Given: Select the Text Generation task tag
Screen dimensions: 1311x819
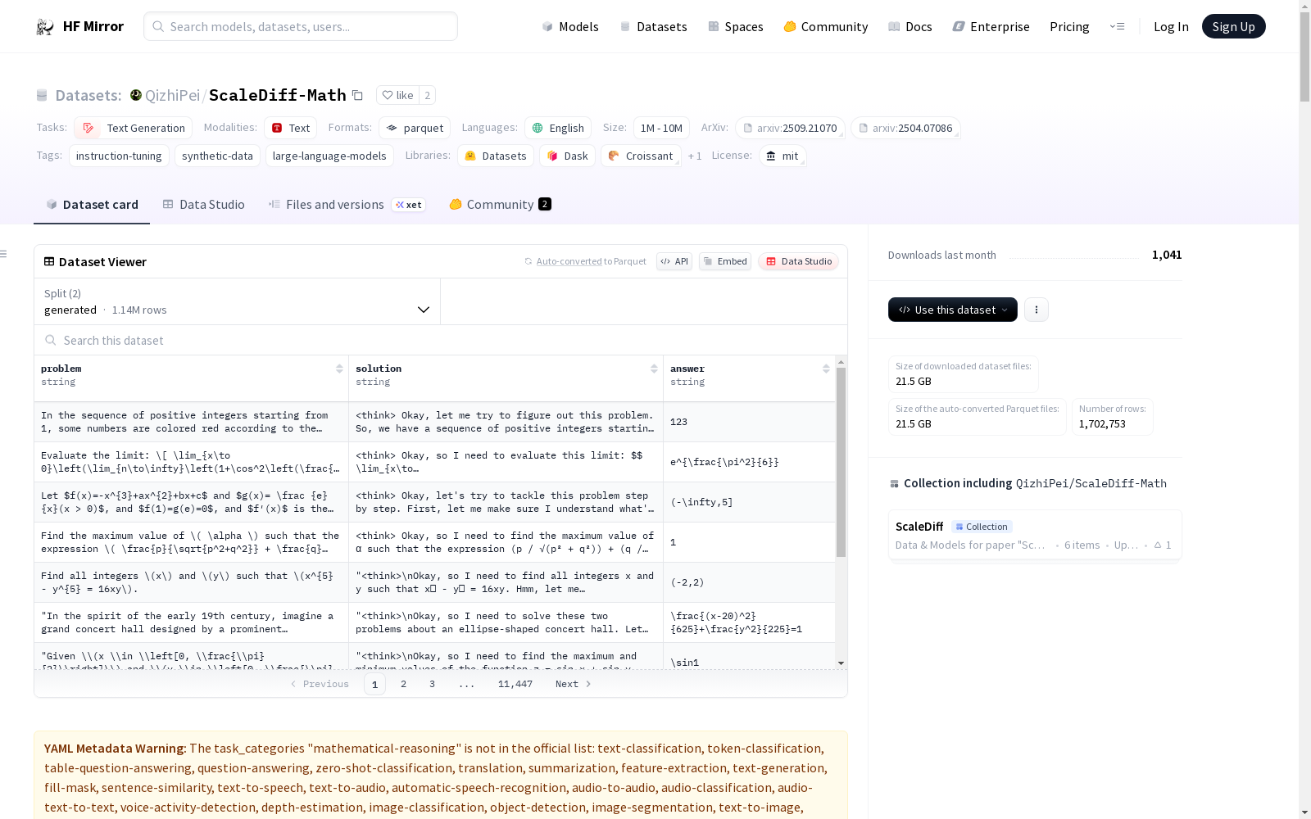Looking at the screenshot, I should pos(134,128).
